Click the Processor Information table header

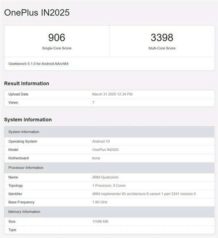pyautogui.click(x=109, y=168)
